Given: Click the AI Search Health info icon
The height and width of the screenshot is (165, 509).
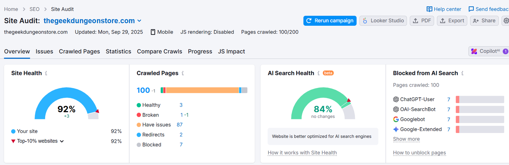Looking at the screenshot, I should coord(318,73).
